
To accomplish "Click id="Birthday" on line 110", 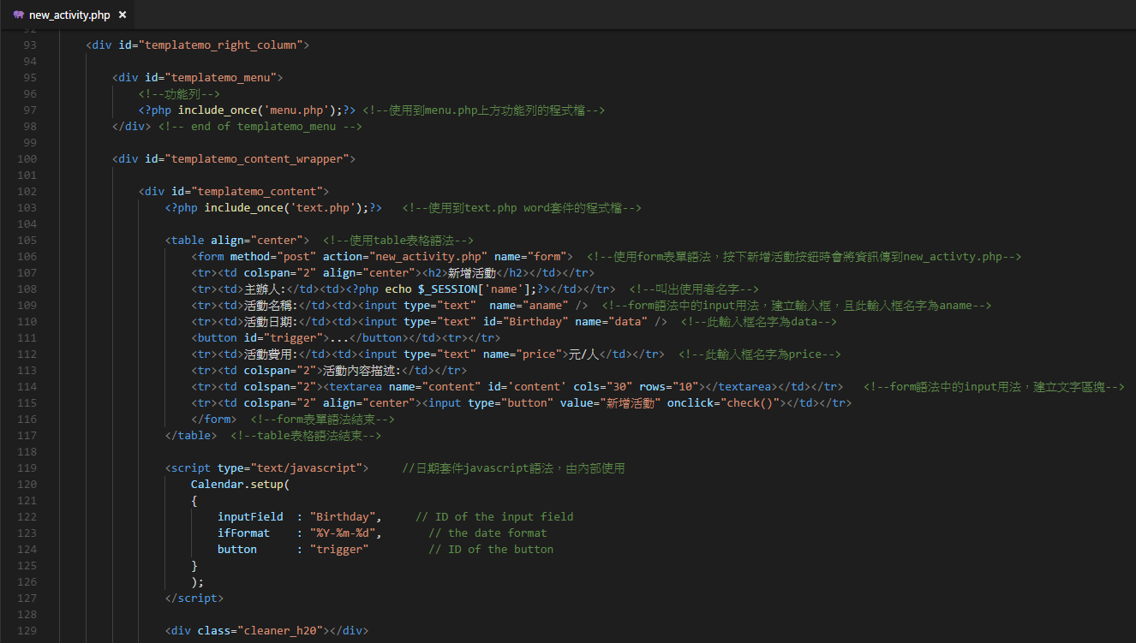I will (x=524, y=321).
